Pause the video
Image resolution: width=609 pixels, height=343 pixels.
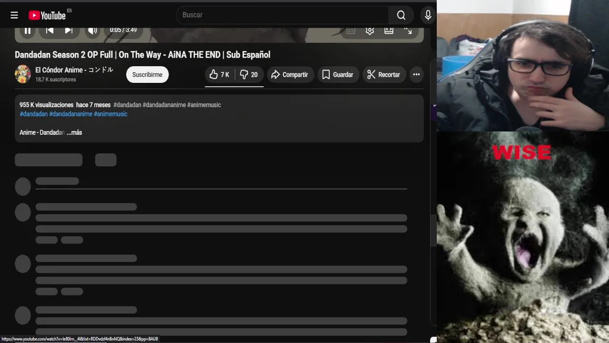tap(28, 30)
